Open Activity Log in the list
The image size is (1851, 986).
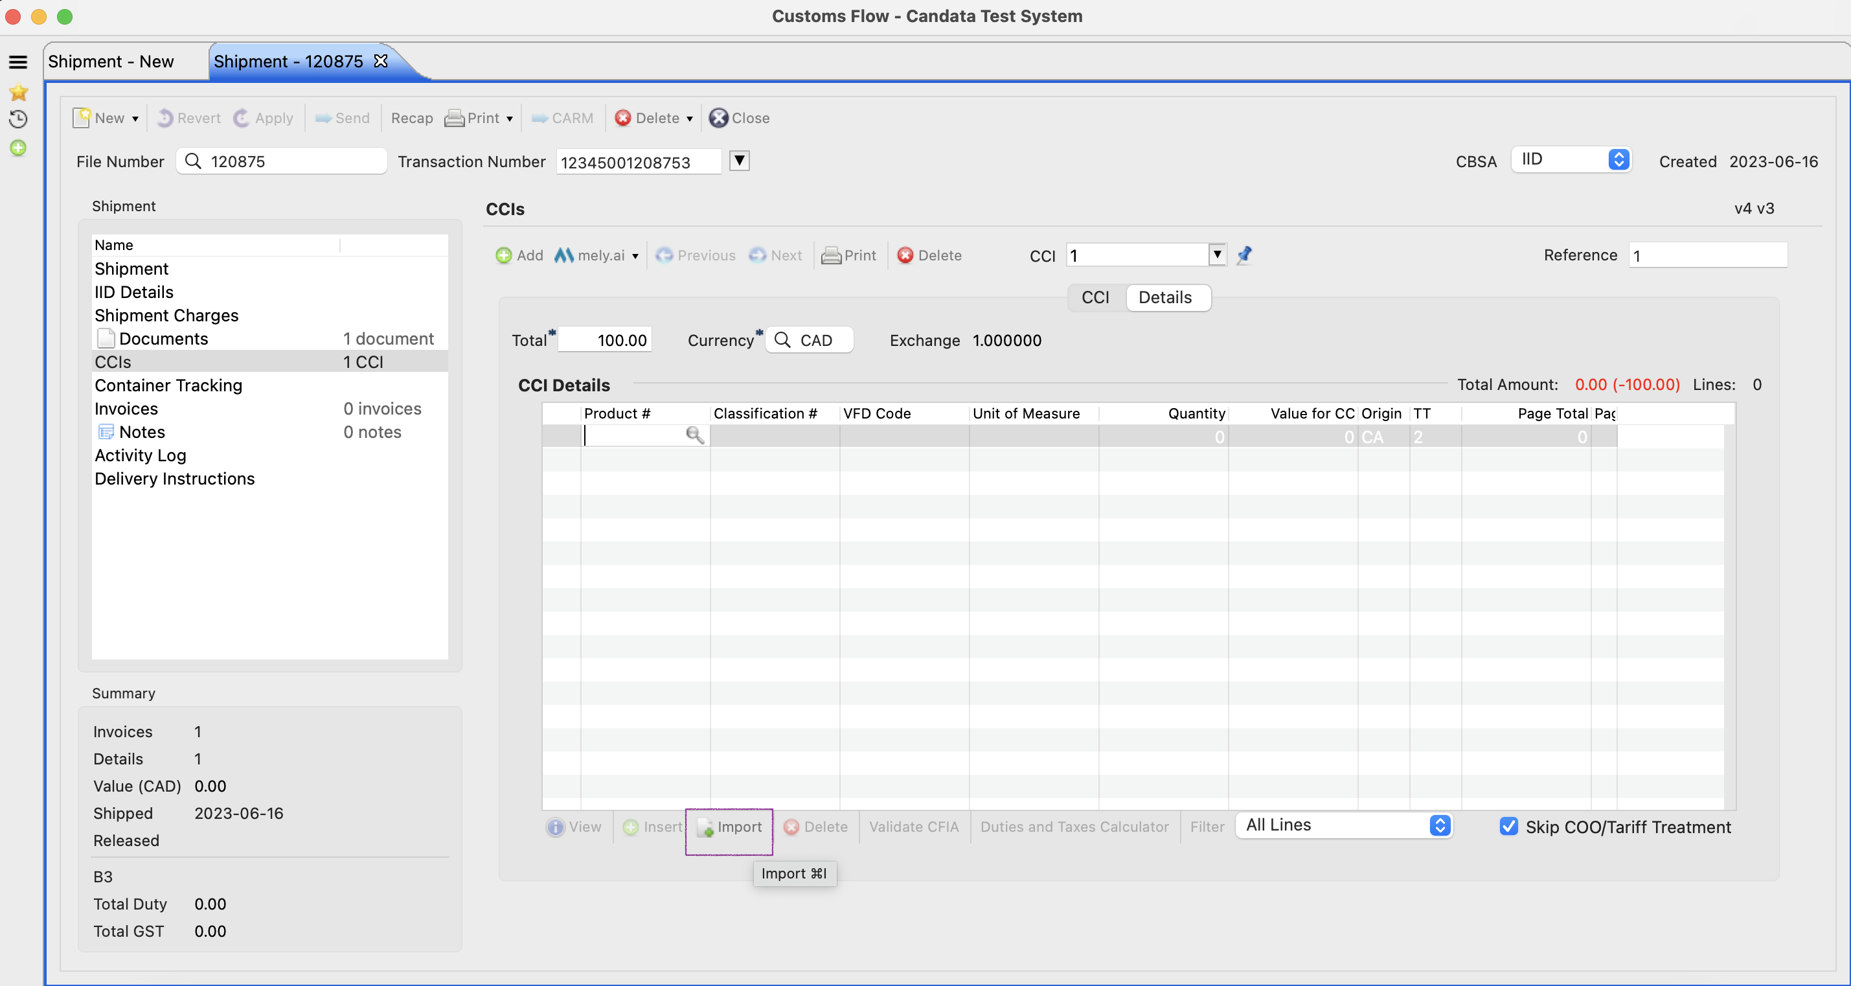(x=140, y=455)
